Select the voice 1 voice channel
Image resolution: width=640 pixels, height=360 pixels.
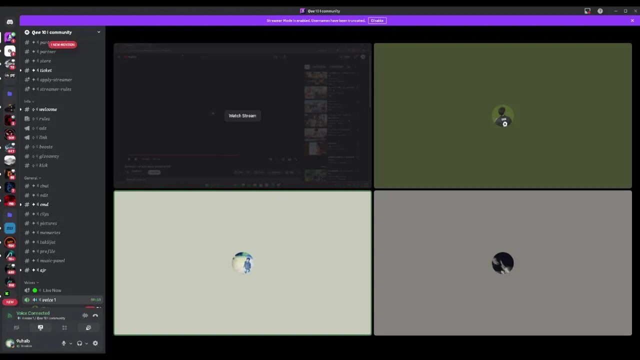tap(62, 300)
